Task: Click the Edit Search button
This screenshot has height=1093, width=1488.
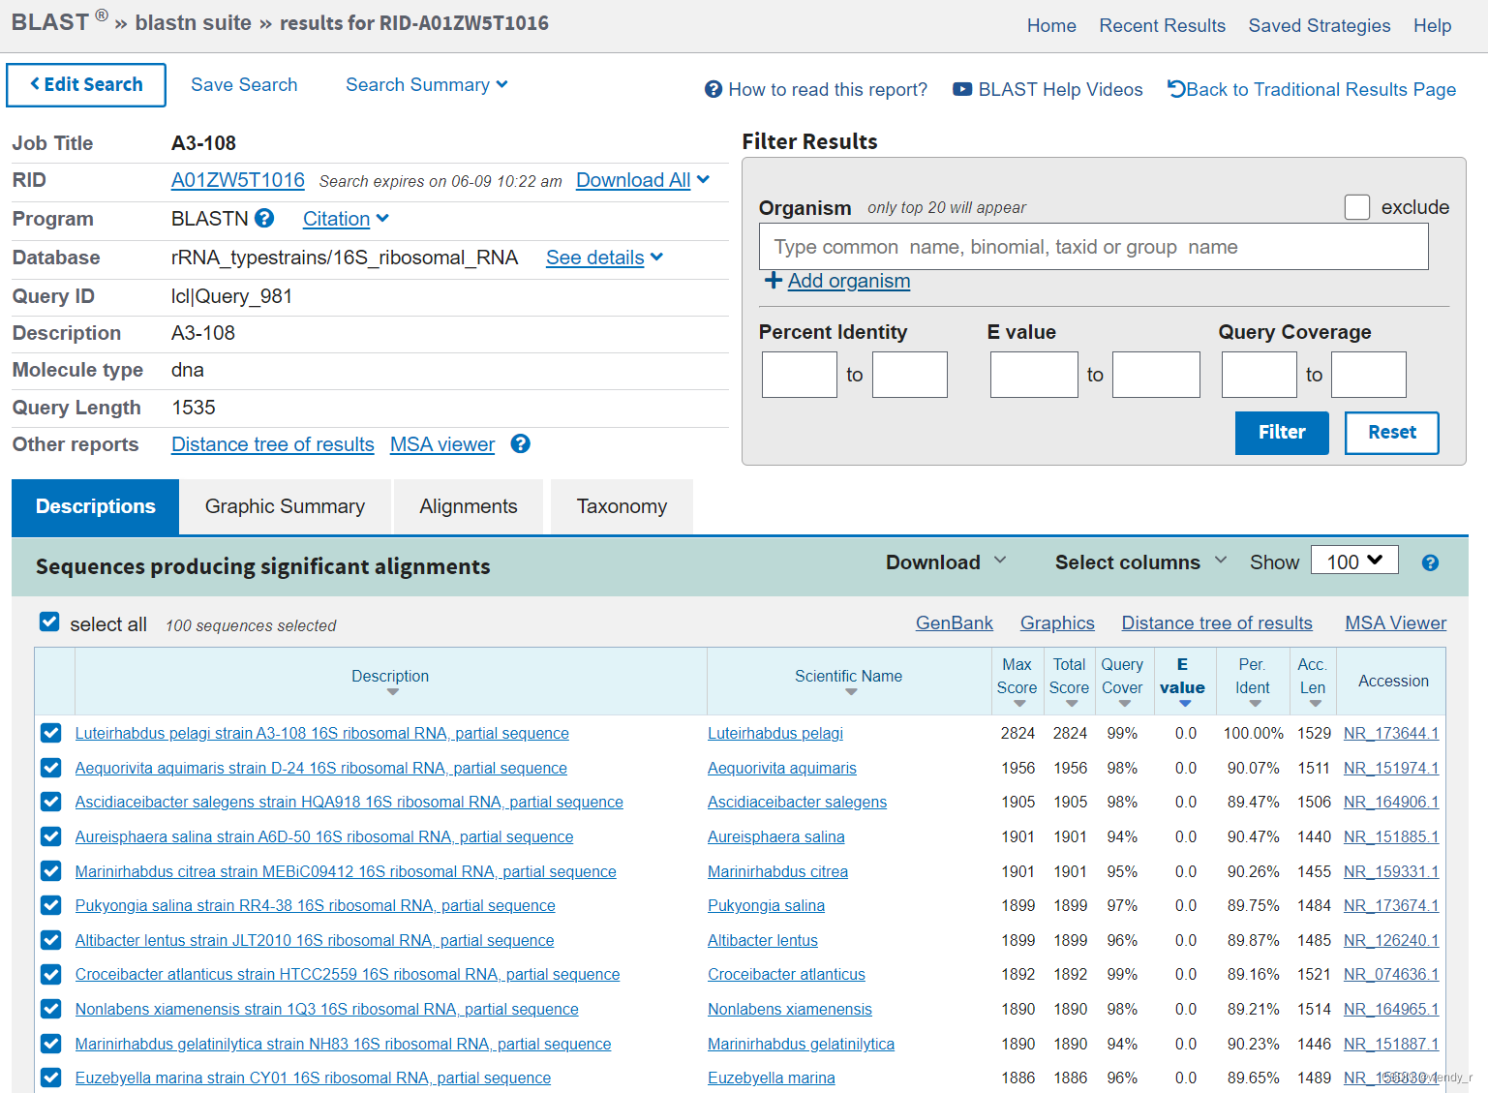Action: (86, 85)
